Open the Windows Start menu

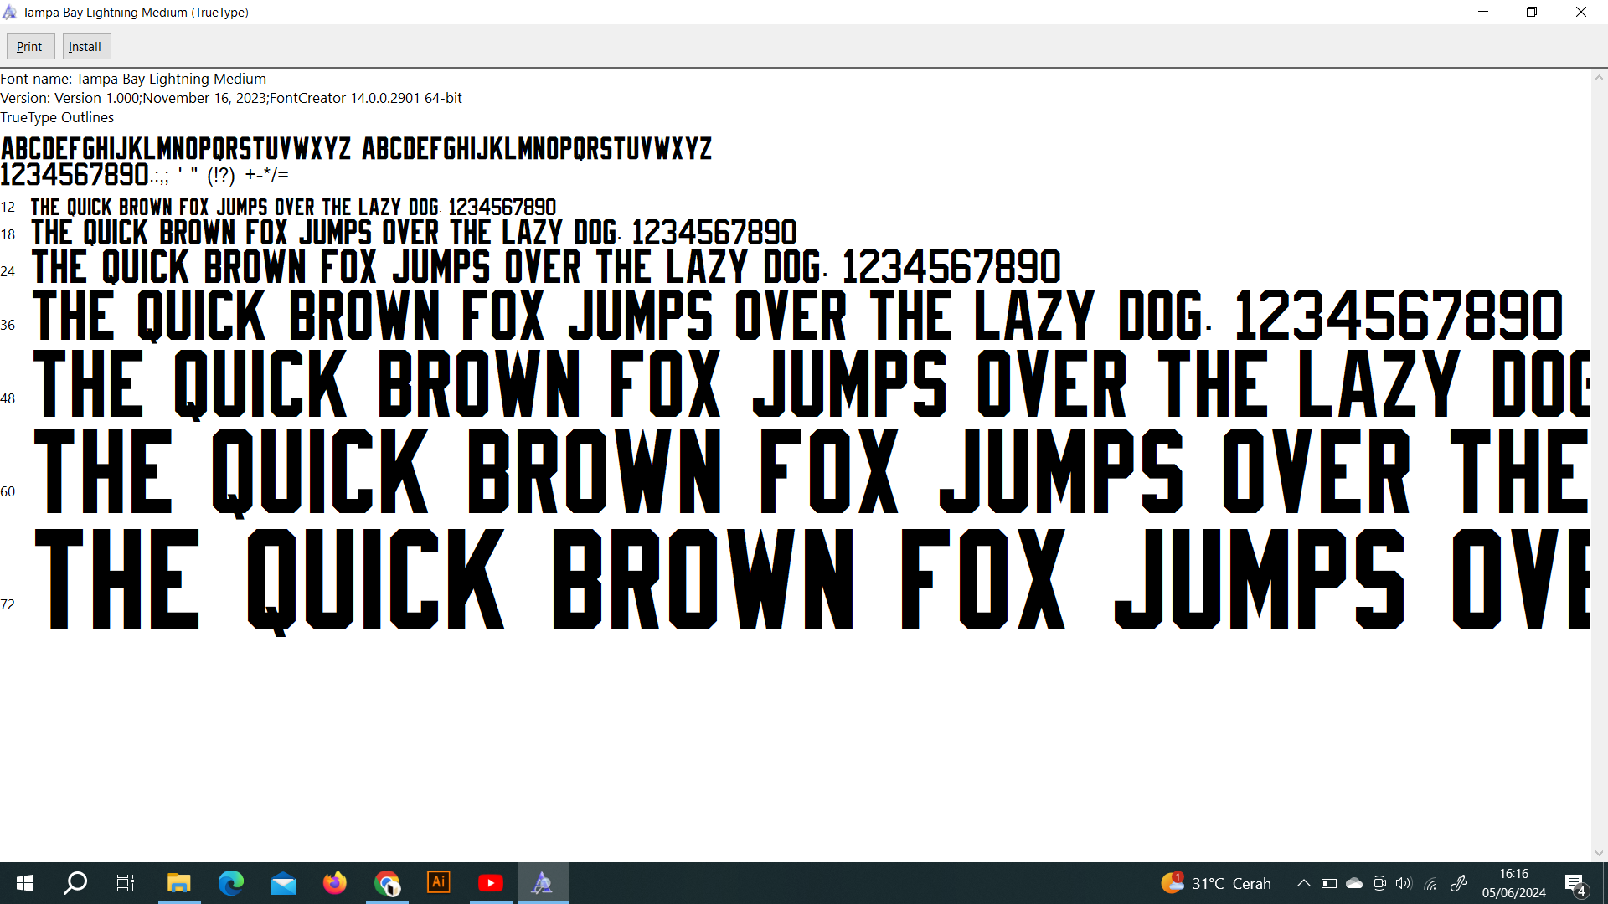(25, 883)
